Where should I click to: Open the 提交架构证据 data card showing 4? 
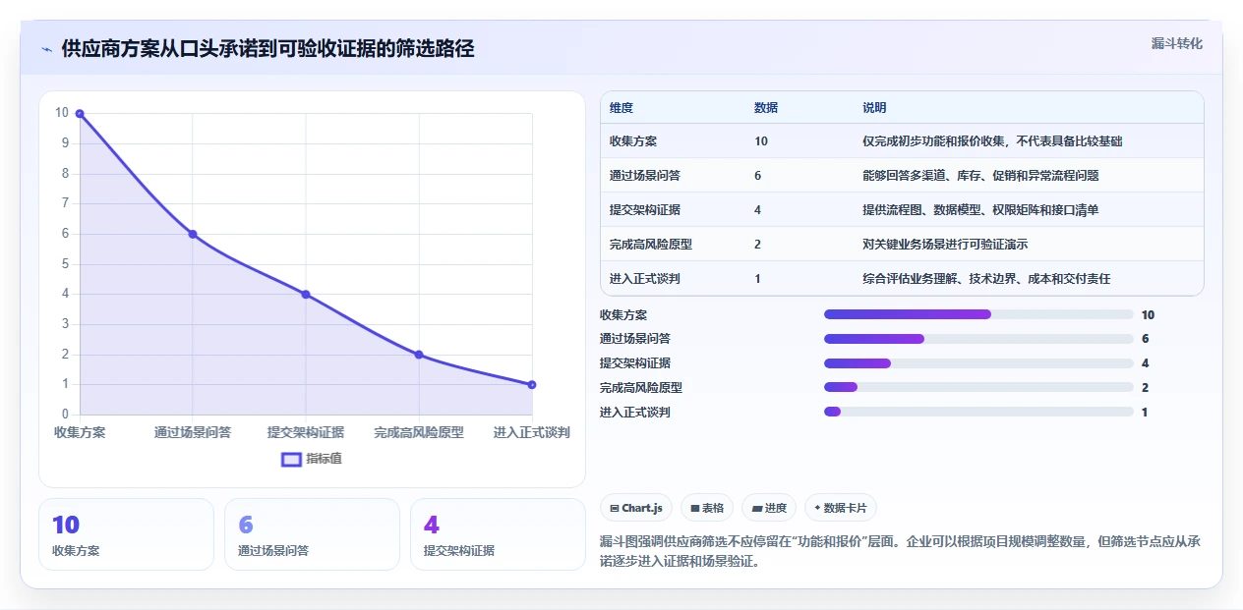(498, 534)
